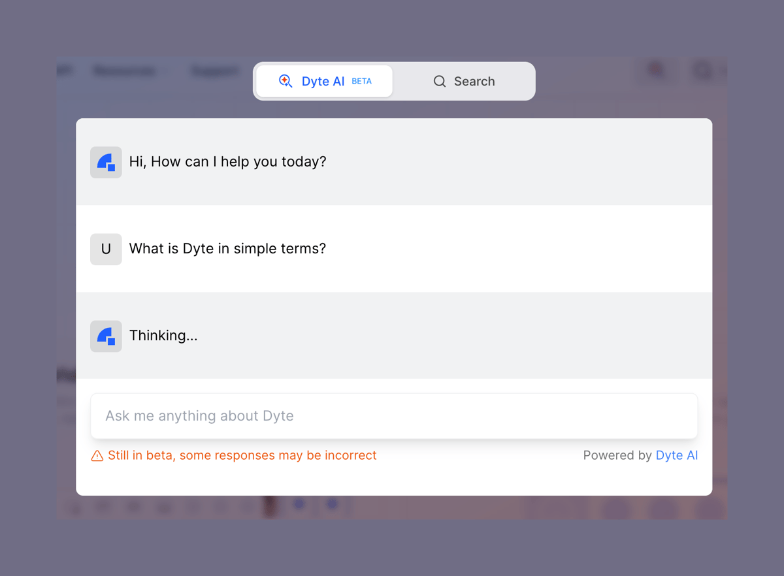Click the 'Still in beta' warning text
This screenshot has height=576, width=784.
242,455
